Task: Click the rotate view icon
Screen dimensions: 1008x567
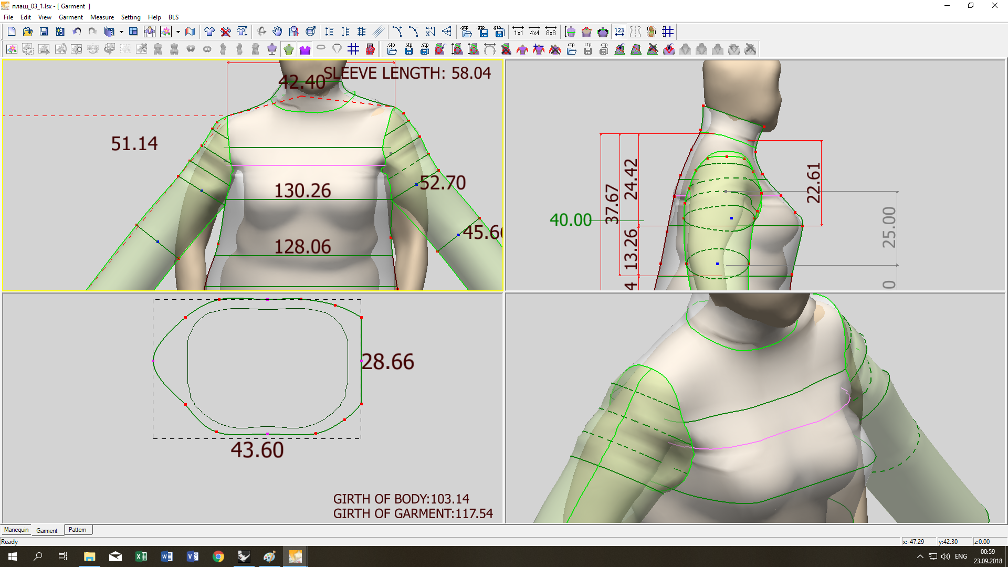Action: tap(261, 32)
